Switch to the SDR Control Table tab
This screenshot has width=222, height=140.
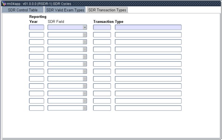coord(23,10)
